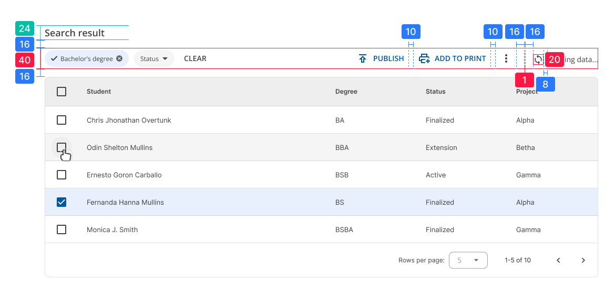Screen dimensions: 615x290
Task: Open the Status filter dropdown
Action: tap(153, 58)
